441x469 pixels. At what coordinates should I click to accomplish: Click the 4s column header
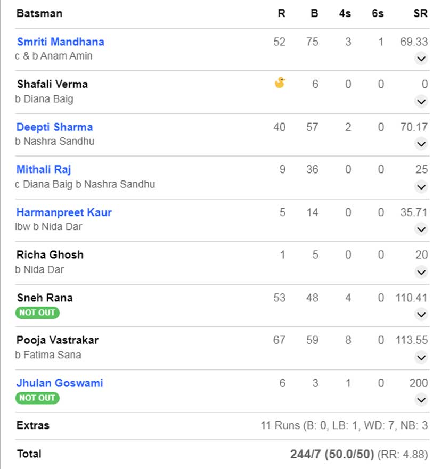345,13
